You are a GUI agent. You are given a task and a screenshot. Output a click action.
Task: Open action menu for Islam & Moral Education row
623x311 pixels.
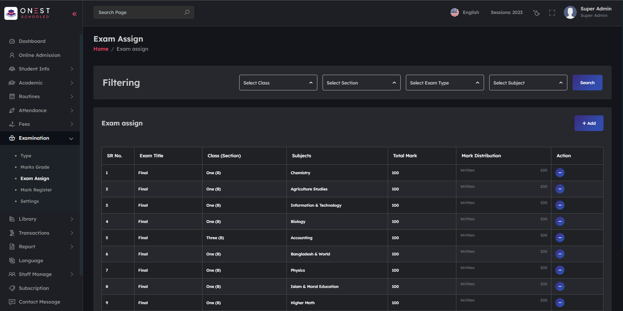coord(560,287)
